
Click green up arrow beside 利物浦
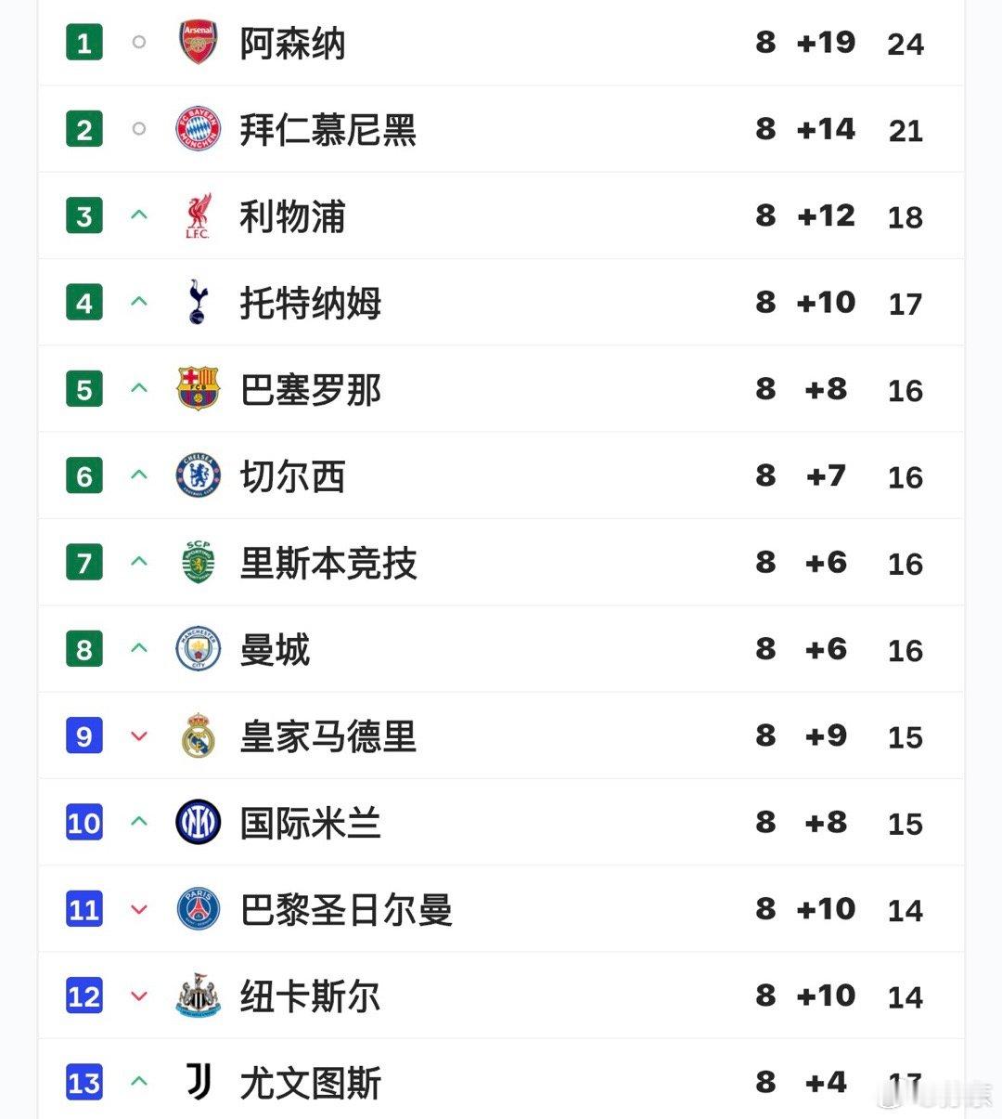[x=139, y=215]
